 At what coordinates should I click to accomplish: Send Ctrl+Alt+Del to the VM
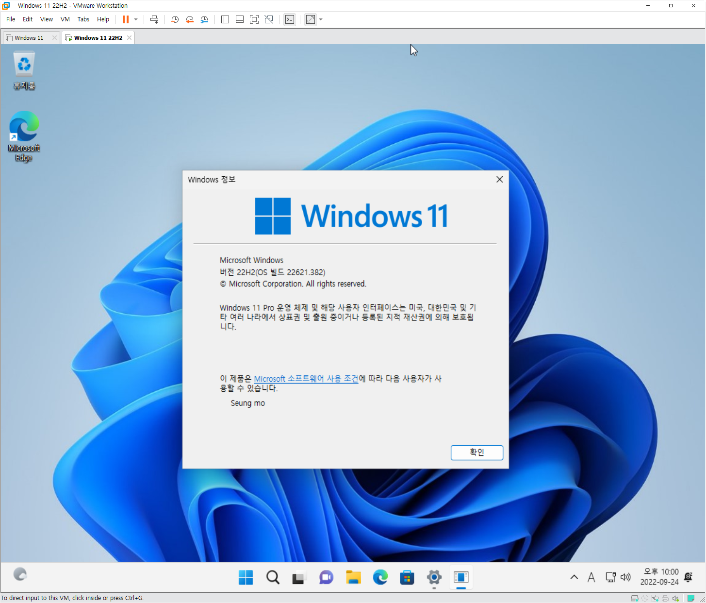(154, 19)
